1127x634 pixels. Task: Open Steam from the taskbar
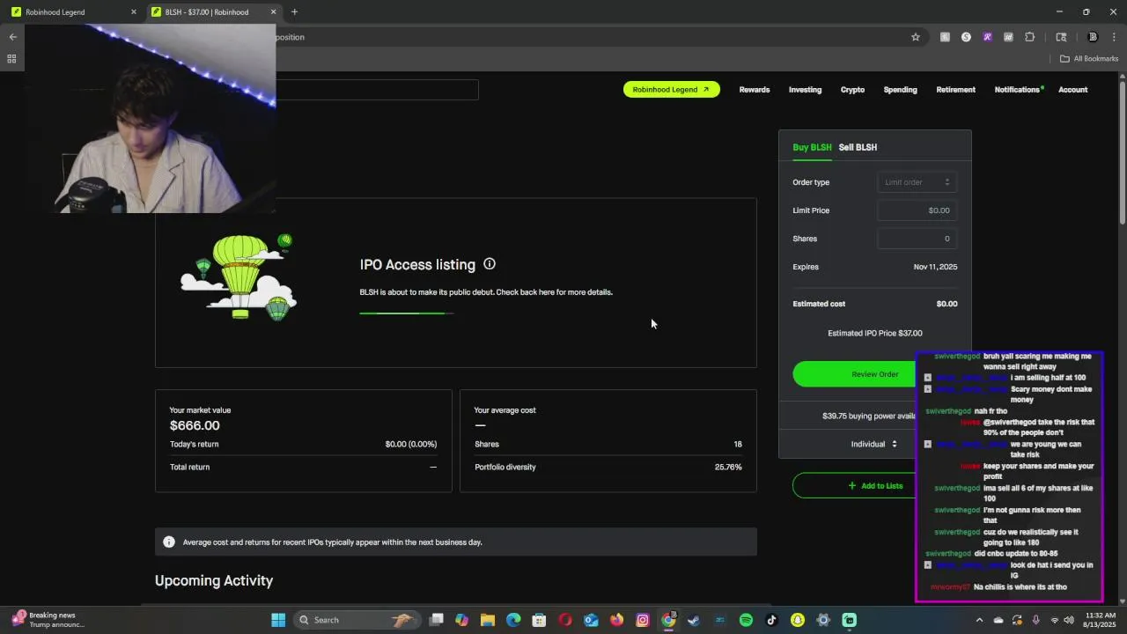tap(694, 620)
